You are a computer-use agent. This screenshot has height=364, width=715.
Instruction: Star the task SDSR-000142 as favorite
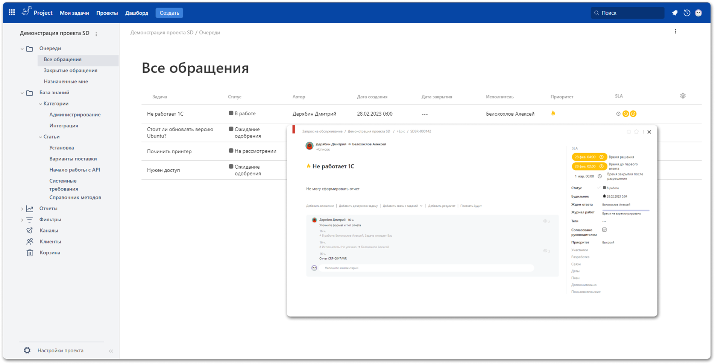[636, 132]
